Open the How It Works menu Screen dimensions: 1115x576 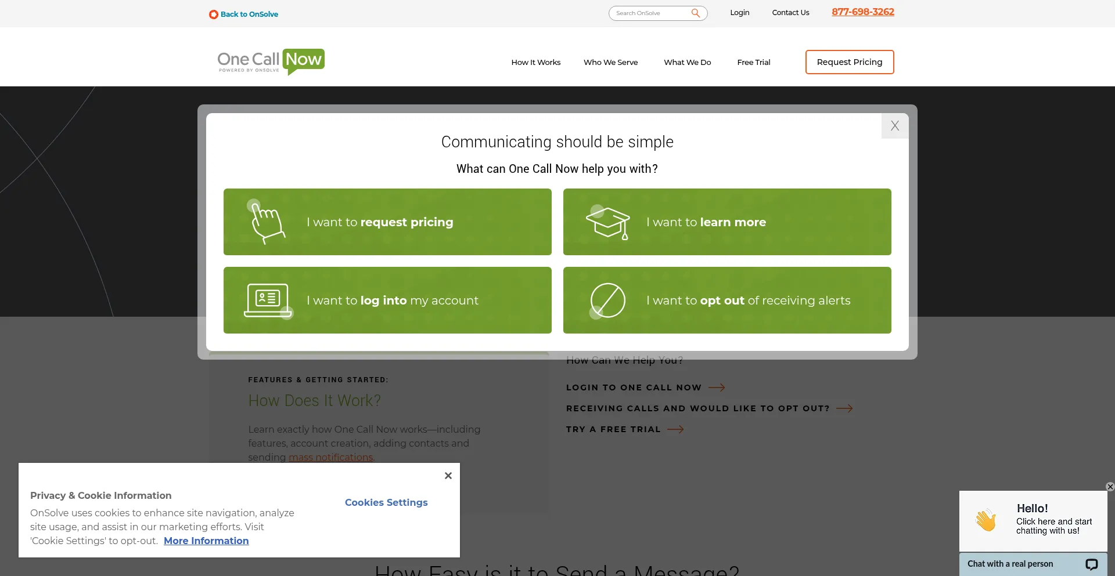[535, 62]
